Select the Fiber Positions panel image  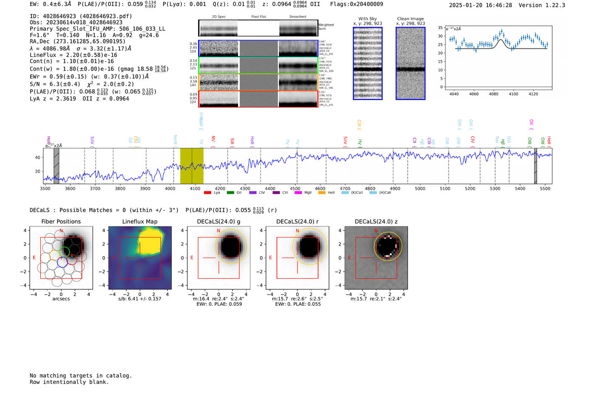(x=61, y=258)
